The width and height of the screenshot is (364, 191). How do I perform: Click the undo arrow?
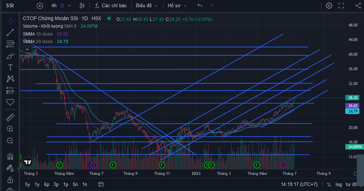(x=200, y=6)
